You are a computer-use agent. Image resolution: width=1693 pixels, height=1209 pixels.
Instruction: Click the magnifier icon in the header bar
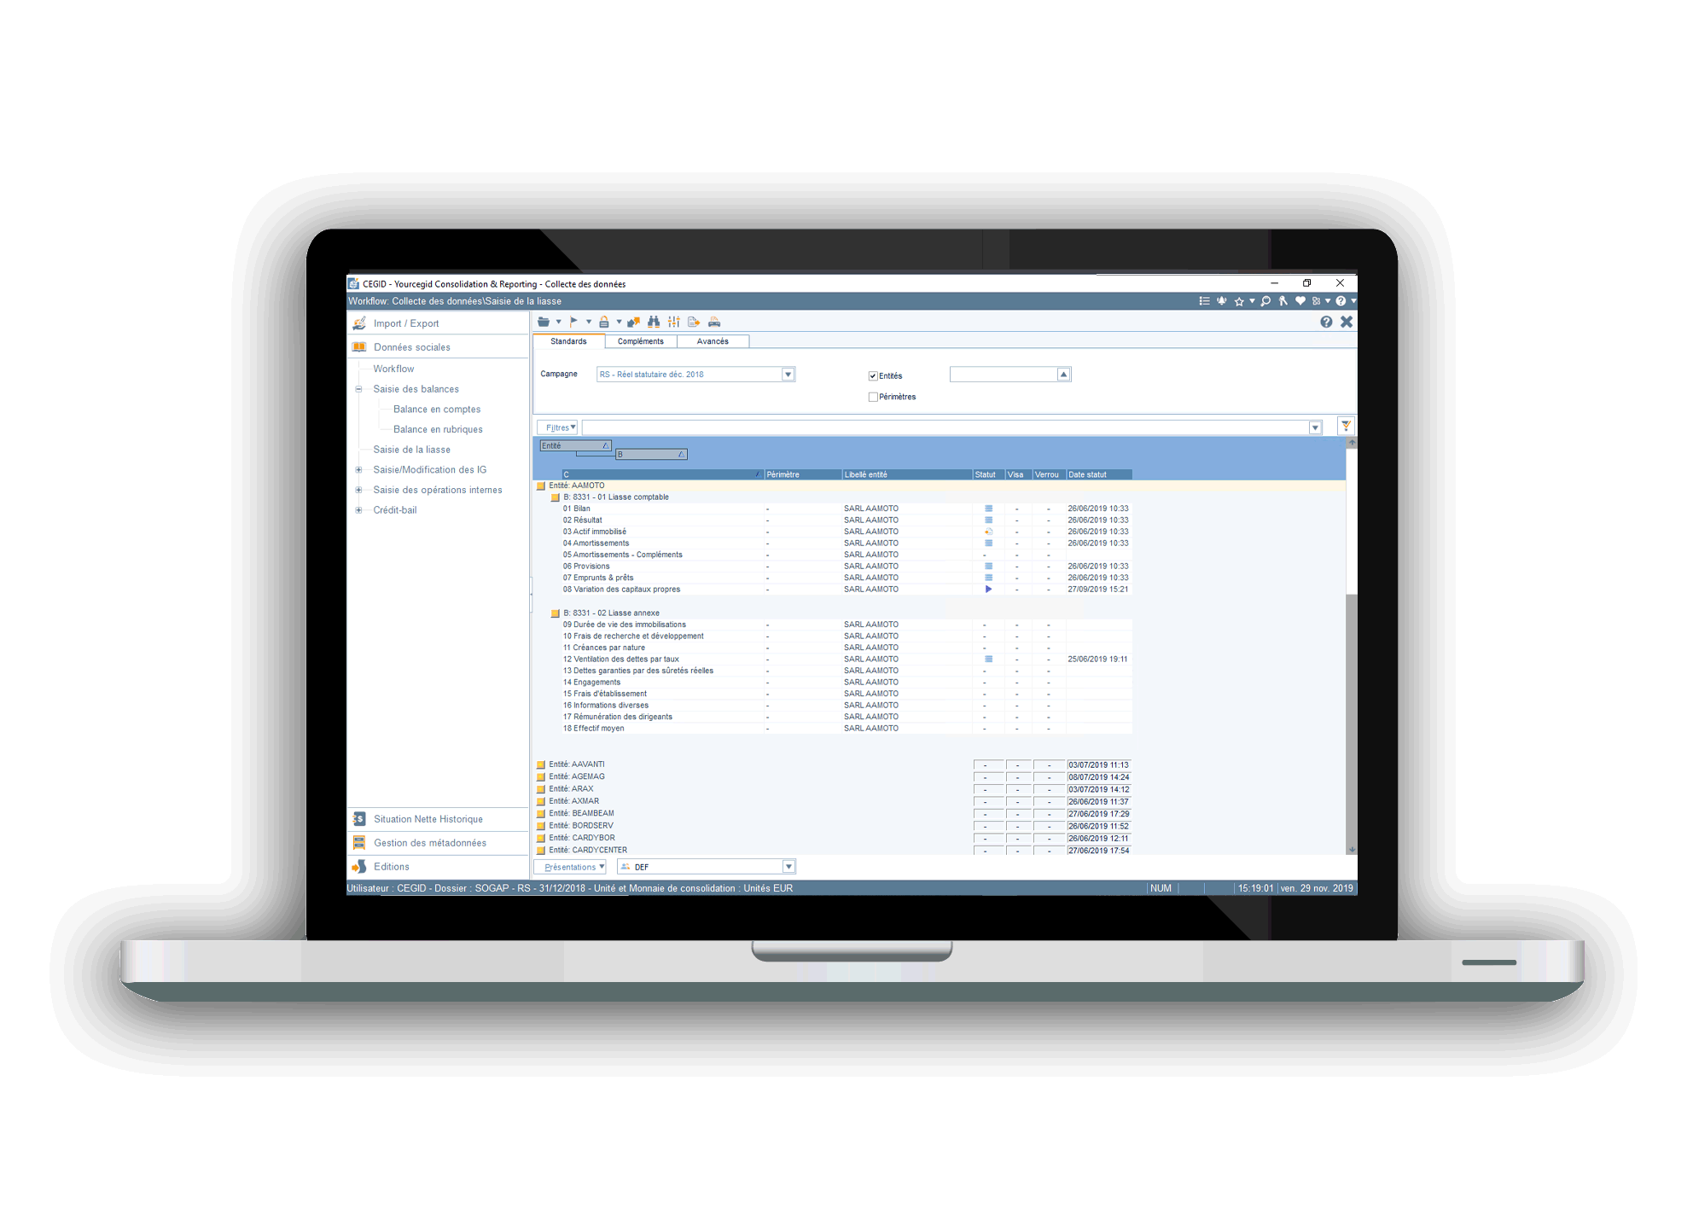(x=1265, y=301)
